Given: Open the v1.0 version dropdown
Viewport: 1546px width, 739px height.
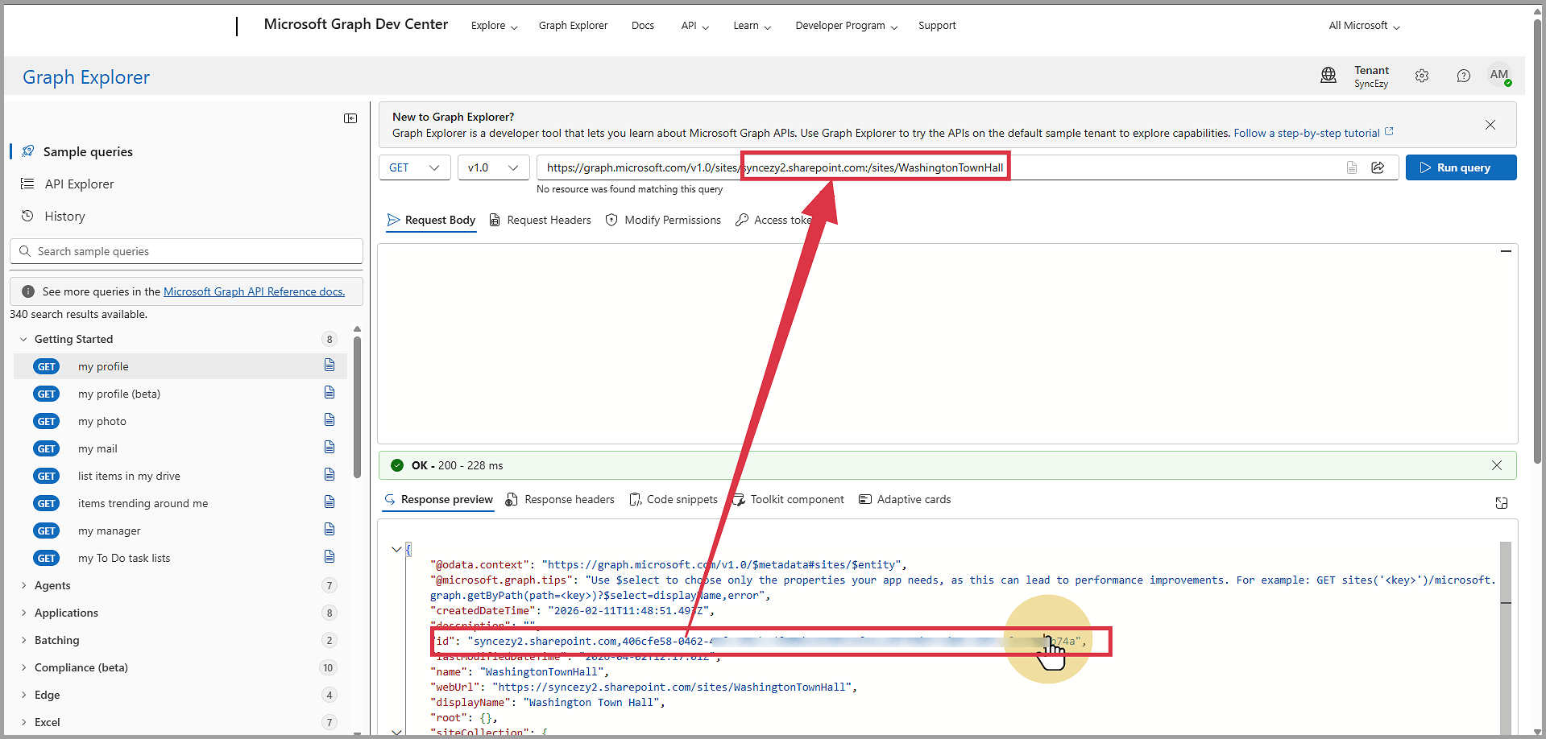Looking at the screenshot, I should click(x=493, y=167).
